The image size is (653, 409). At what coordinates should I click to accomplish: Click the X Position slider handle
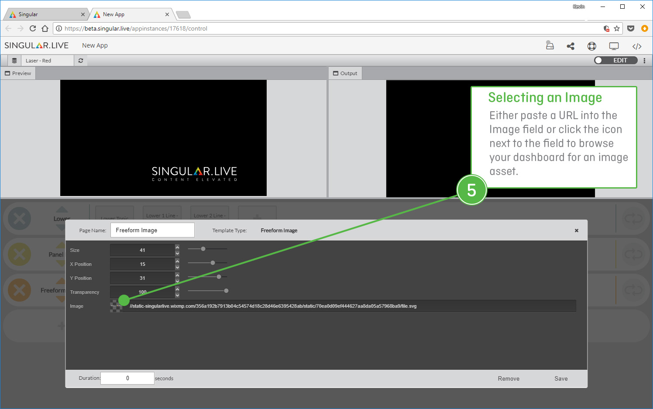(213, 263)
